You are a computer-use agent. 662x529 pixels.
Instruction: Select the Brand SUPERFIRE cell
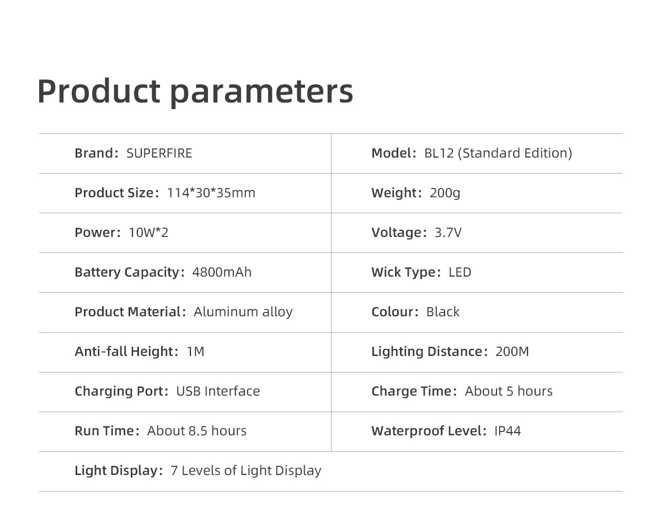(134, 153)
